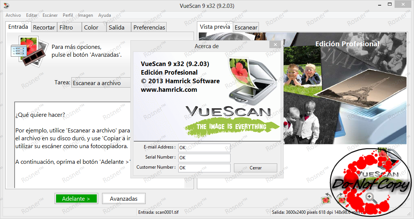Screen dimensions: 414x219
Task: Switch to the Preferencias tab
Action: click(149, 27)
